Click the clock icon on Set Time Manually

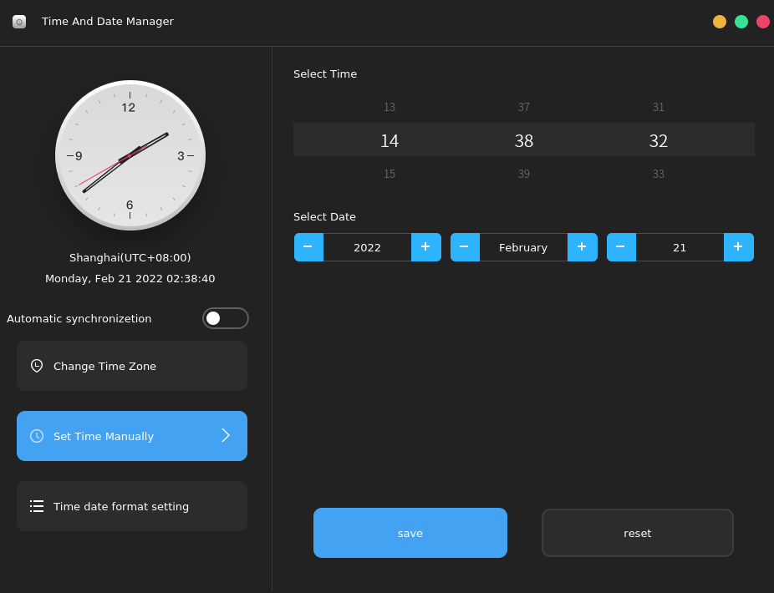[x=36, y=435]
